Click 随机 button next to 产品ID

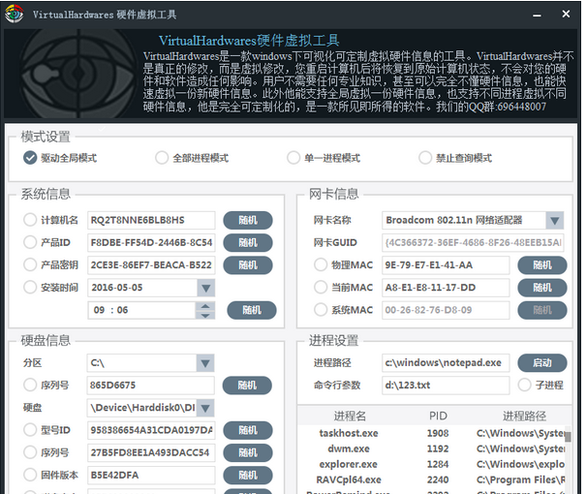(248, 242)
